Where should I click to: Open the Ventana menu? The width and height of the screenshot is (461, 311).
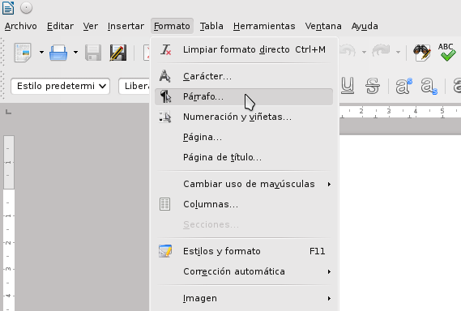pos(323,26)
